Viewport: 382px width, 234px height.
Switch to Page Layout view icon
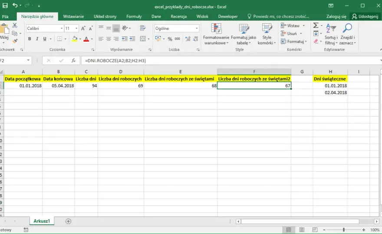pos(302,230)
